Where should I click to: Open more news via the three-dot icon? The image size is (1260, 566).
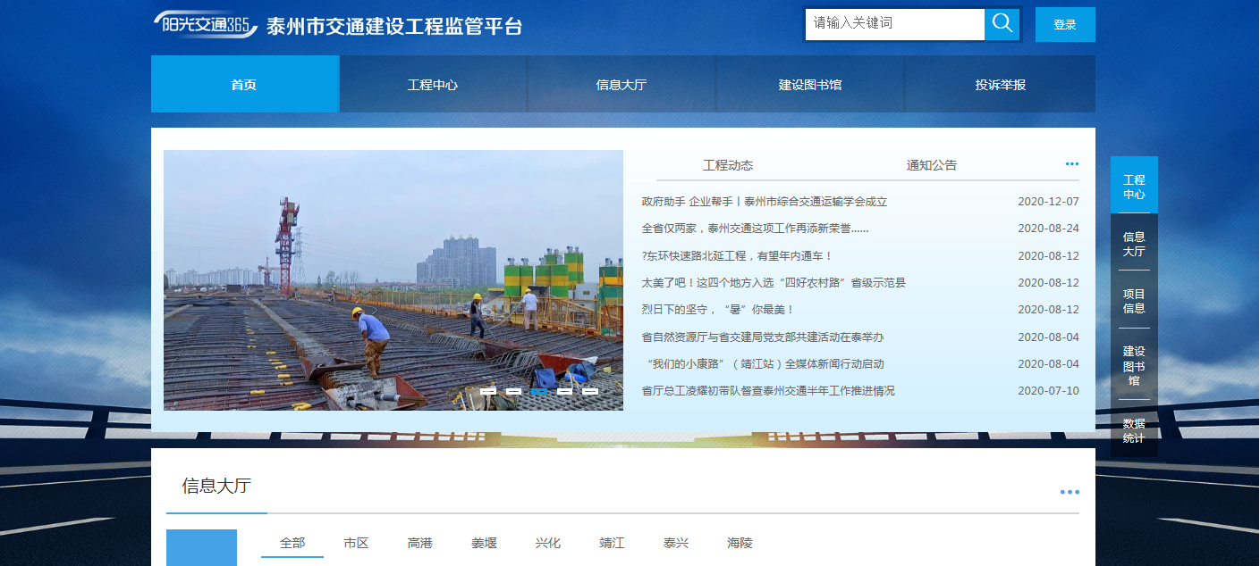pos(1071,164)
